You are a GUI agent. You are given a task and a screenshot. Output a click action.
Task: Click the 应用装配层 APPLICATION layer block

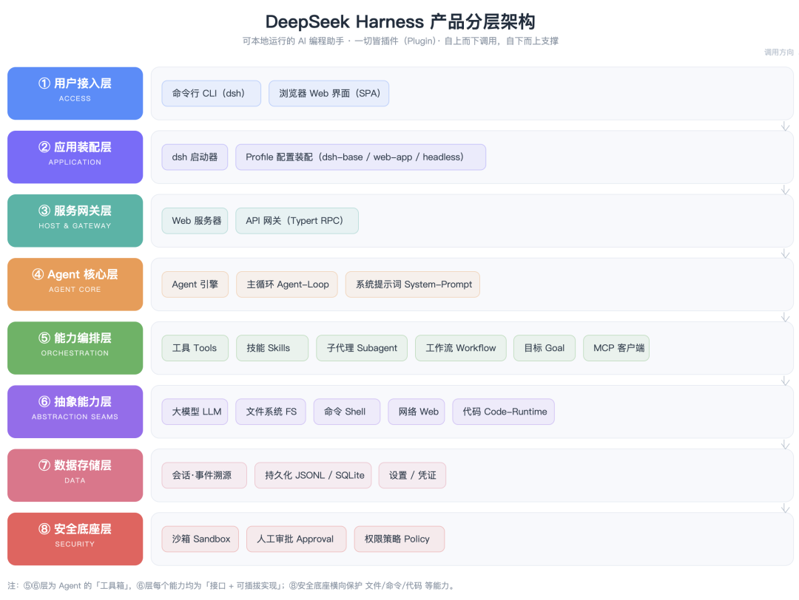(x=75, y=157)
